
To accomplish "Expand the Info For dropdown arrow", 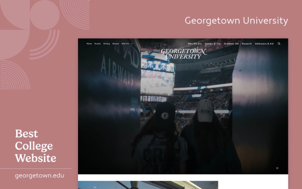I will [132, 44].
